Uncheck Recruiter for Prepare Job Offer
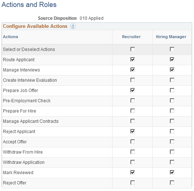 (x=133, y=90)
